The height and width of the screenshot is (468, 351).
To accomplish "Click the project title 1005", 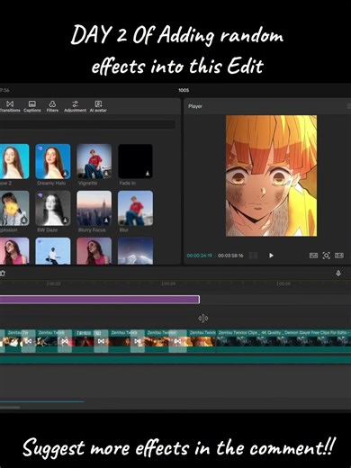I will coord(184,90).
